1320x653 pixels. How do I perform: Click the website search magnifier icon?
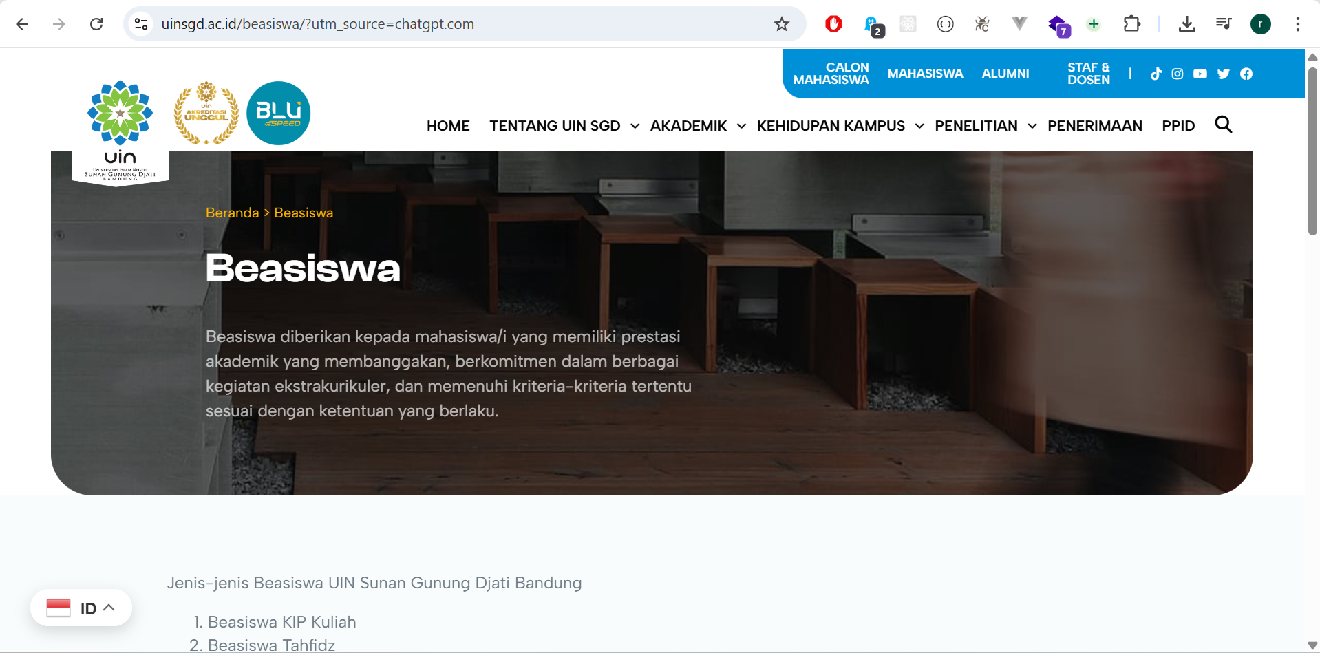(x=1223, y=125)
